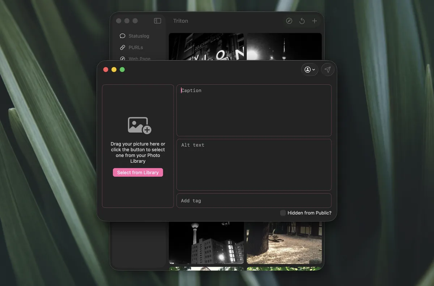Enable the Hidden from Public checkbox
The width and height of the screenshot is (434, 286).
[283, 213]
